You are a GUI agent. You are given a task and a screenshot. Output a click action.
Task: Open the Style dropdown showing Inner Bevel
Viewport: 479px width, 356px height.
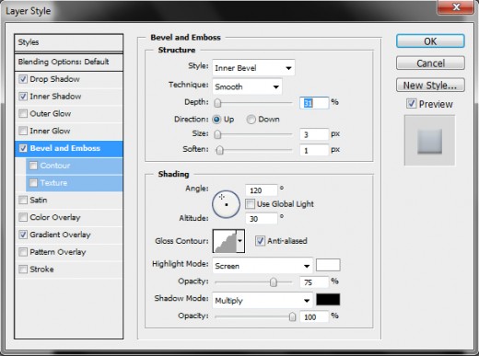coord(253,68)
